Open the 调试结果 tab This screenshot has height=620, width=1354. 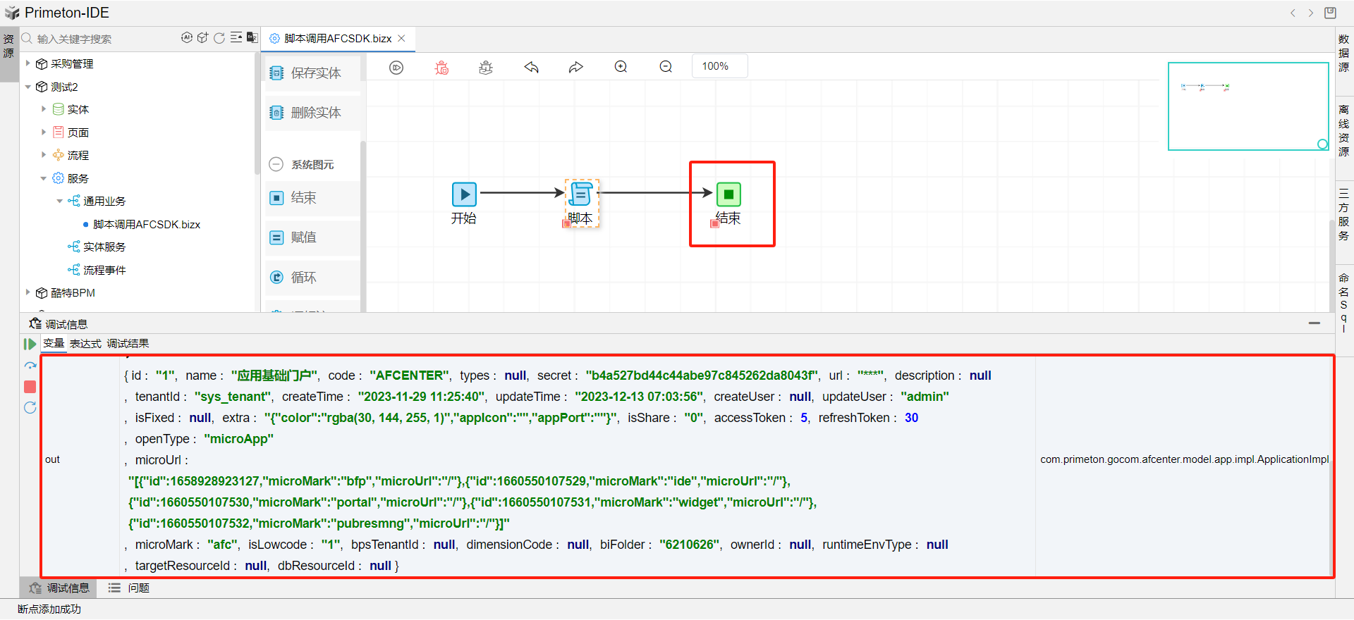coord(128,344)
